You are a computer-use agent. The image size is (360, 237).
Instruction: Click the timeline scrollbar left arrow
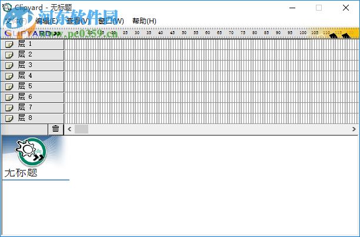pos(69,129)
